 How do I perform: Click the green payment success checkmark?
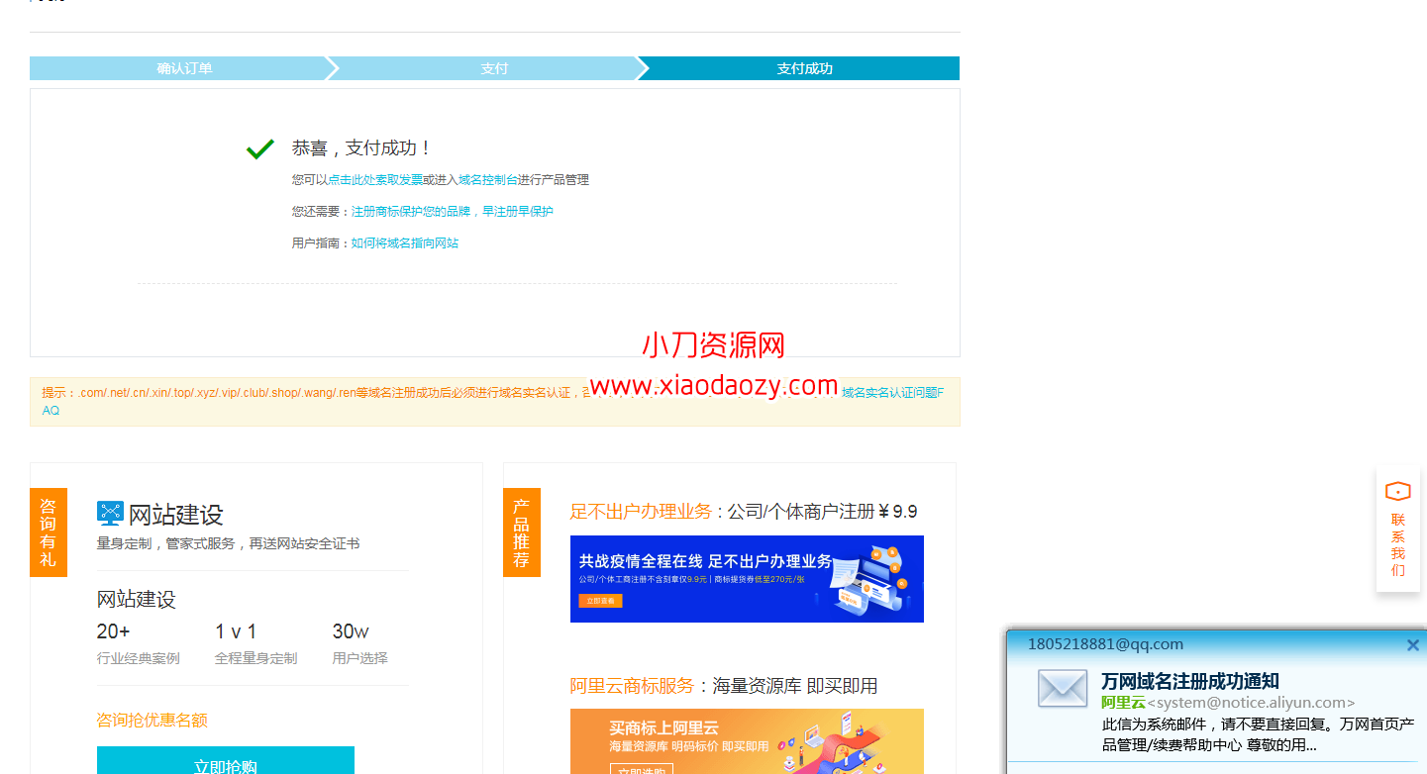(260, 148)
